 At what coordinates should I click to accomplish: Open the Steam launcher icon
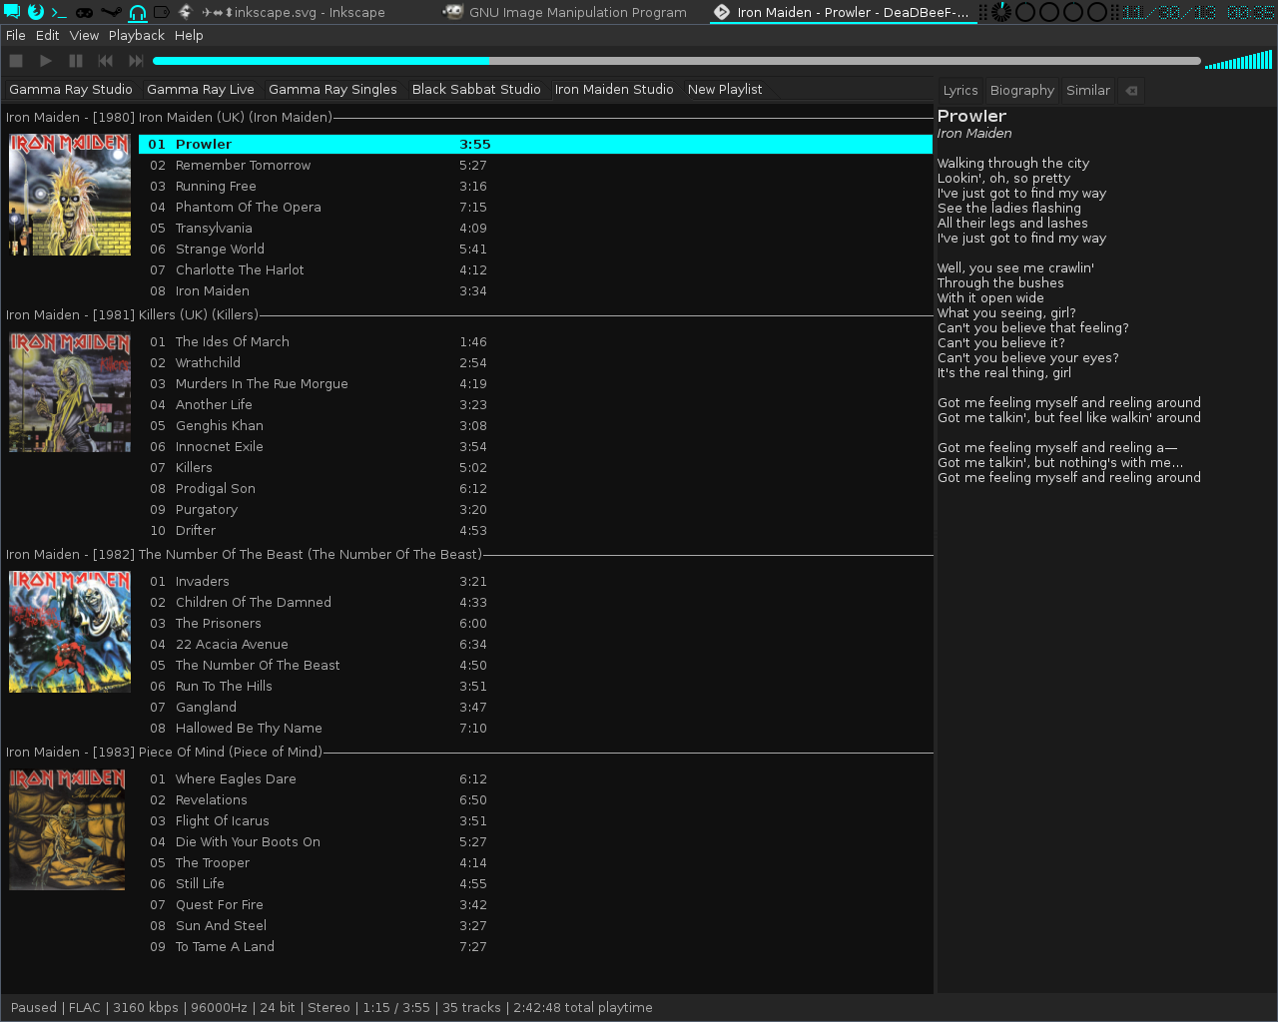(112, 12)
